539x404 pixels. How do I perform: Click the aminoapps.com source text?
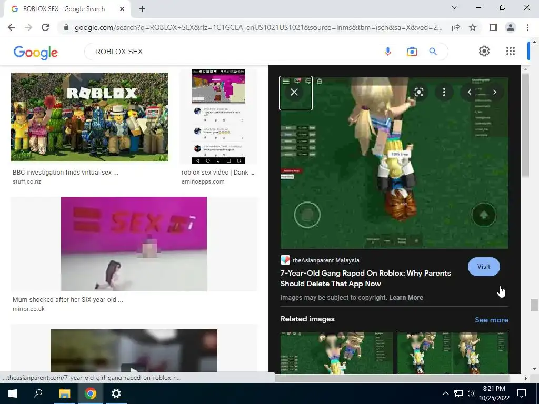203,181
